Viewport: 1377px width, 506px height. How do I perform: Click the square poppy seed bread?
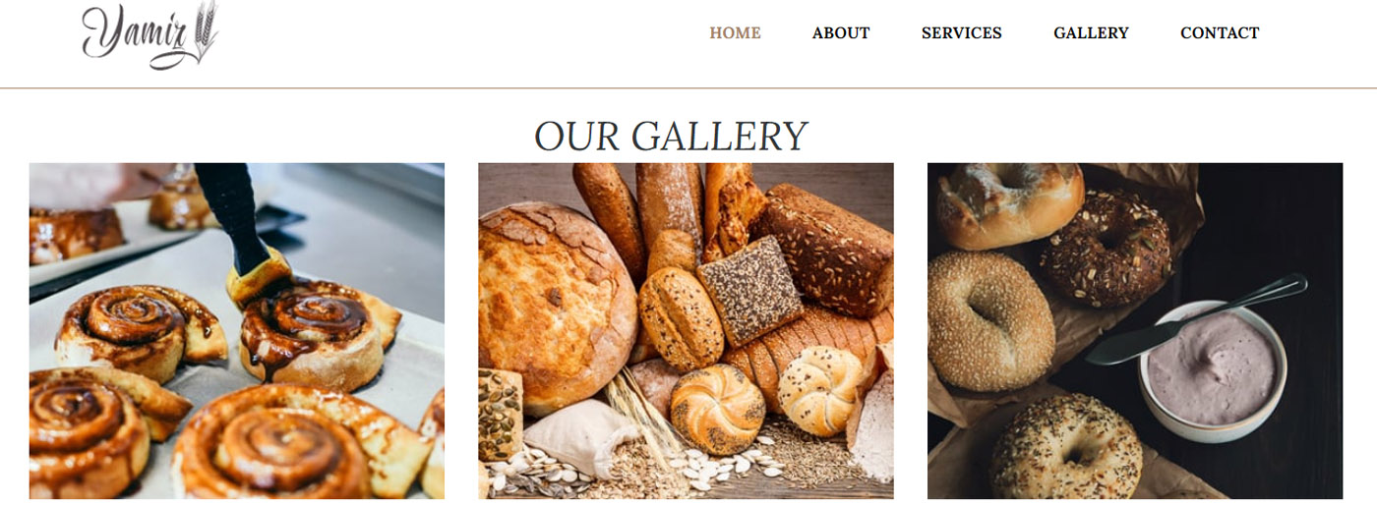coord(750,290)
